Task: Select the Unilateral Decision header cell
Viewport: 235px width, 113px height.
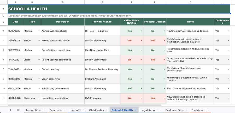Action: (155, 22)
